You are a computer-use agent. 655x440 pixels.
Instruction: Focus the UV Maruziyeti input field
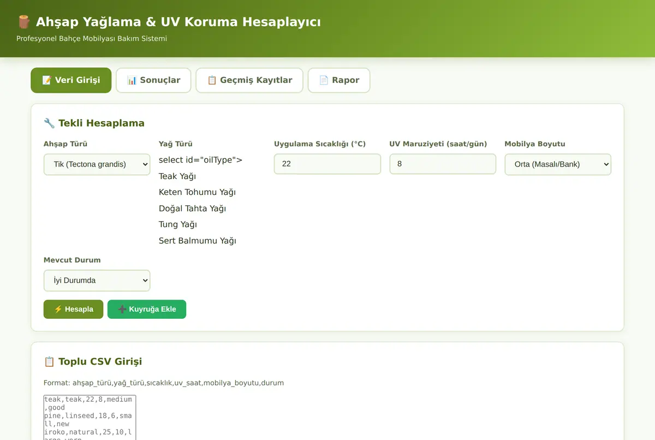point(443,164)
